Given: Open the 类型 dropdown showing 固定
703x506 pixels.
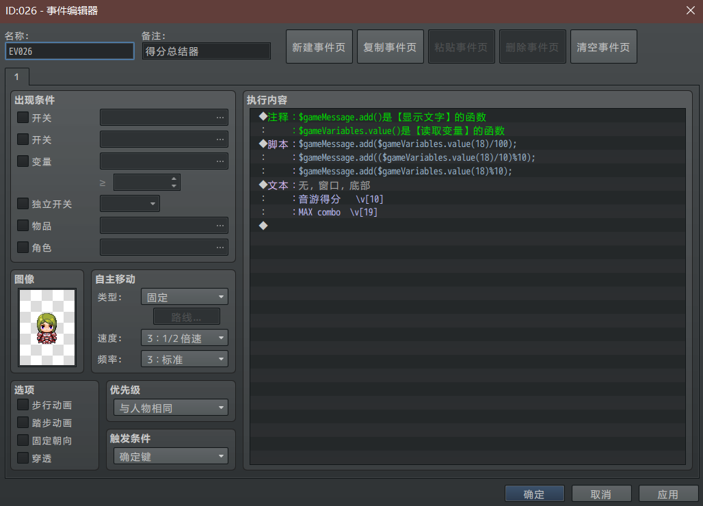Looking at the screenshot, I should tap(184, 297).
